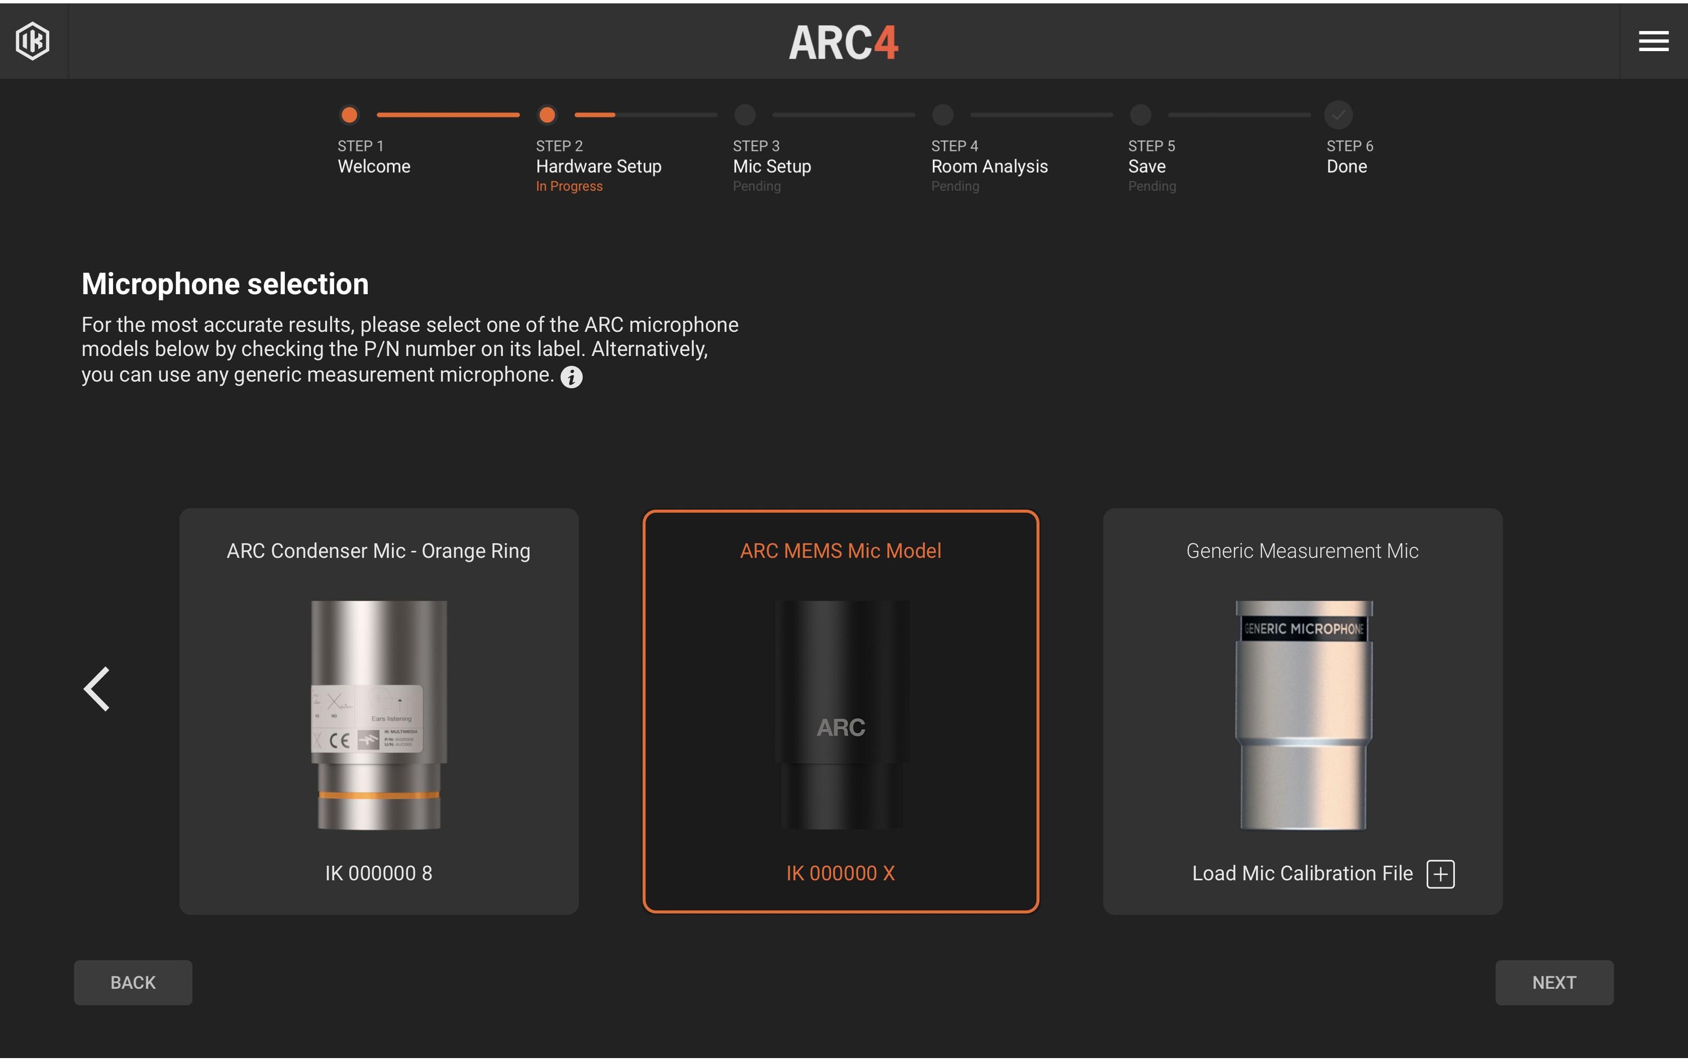Select the Generic Measurement Mic option

pos(1303,712)
